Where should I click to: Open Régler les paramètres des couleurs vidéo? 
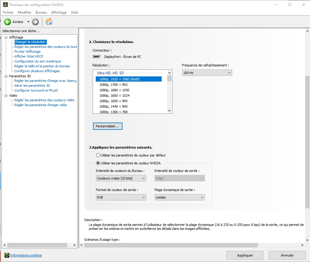pos(44,100)
